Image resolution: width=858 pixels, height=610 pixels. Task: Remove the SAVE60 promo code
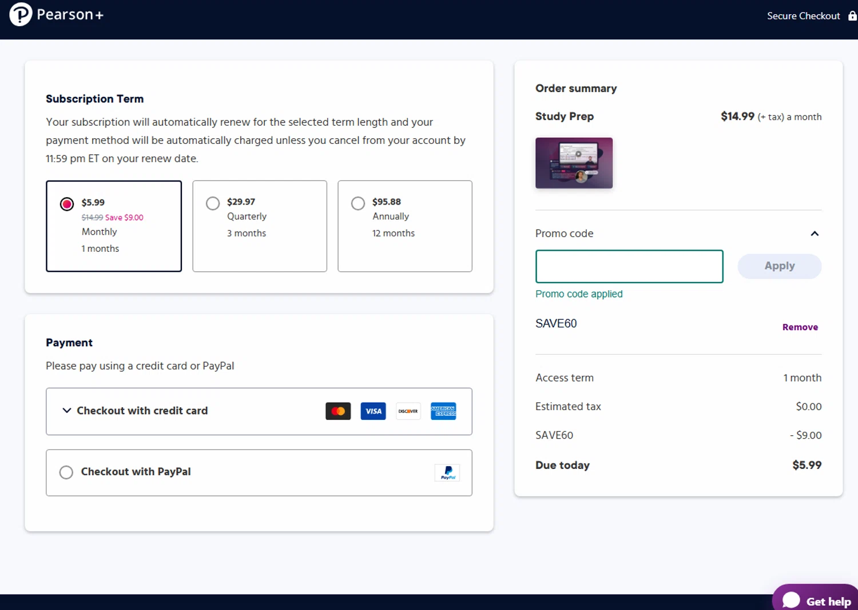point(800,327)
